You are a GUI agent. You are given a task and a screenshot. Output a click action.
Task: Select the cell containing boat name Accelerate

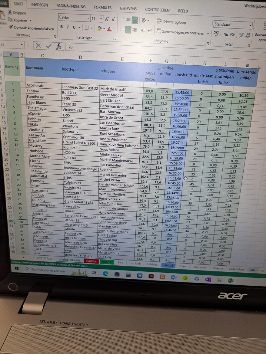click(x=42, y=86)
